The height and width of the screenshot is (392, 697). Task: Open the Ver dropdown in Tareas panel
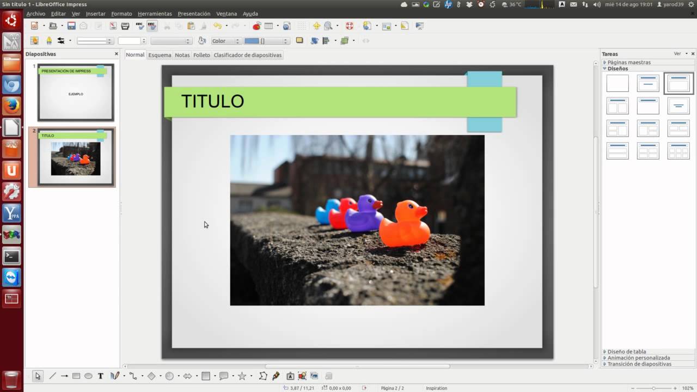[x=680, y=54]
